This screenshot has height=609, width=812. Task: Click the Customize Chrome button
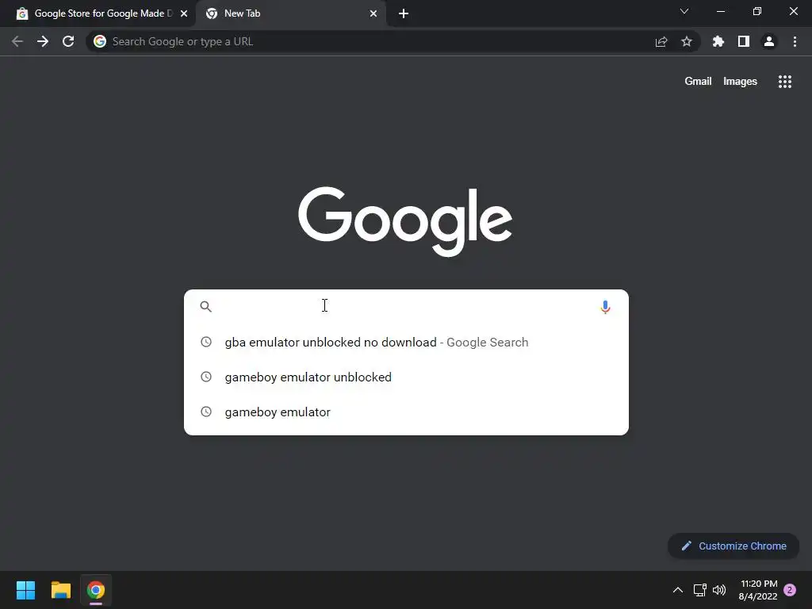(733, 546)
